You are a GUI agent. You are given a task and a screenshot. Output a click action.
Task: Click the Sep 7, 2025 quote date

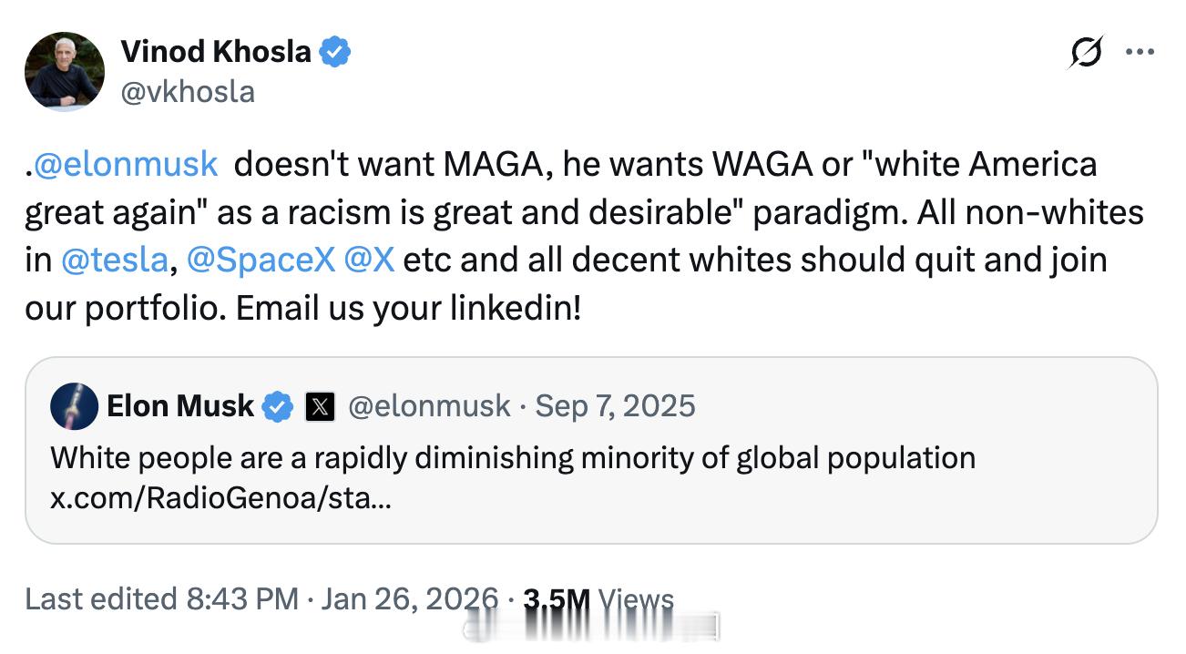pyautogui.click(x=615, y=406)
